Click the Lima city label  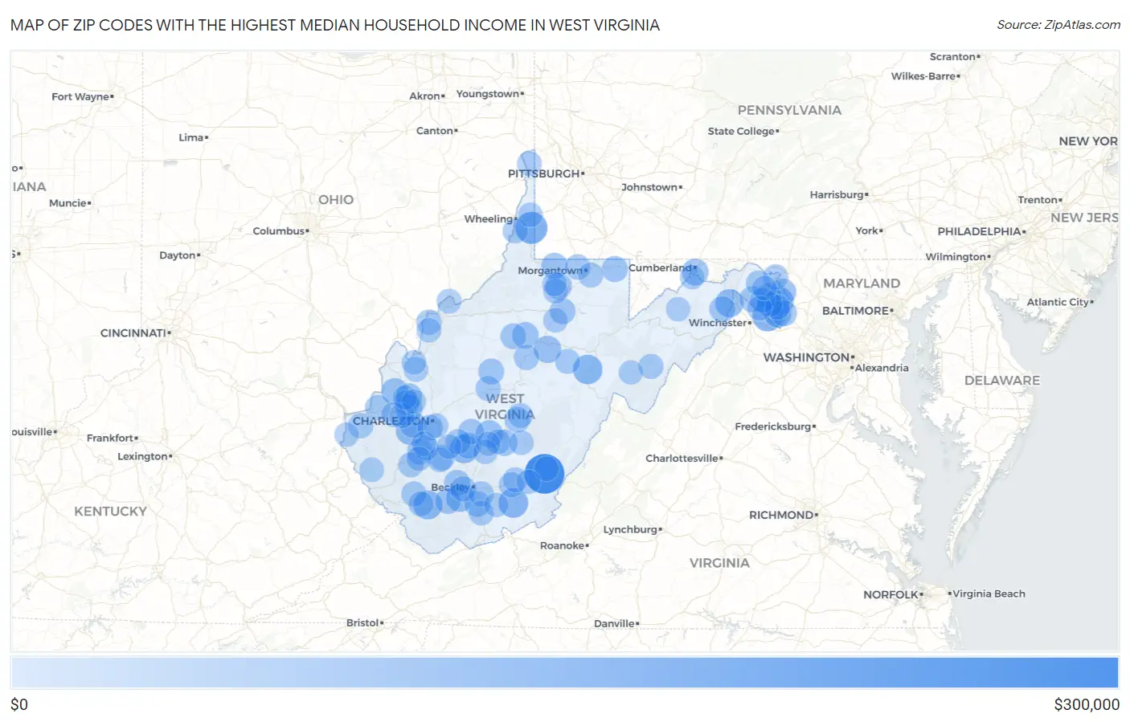[190, 138]
